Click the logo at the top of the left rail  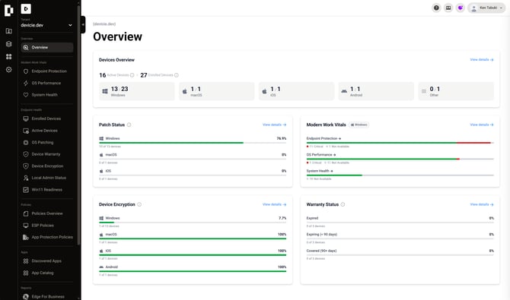coord(9,11)
